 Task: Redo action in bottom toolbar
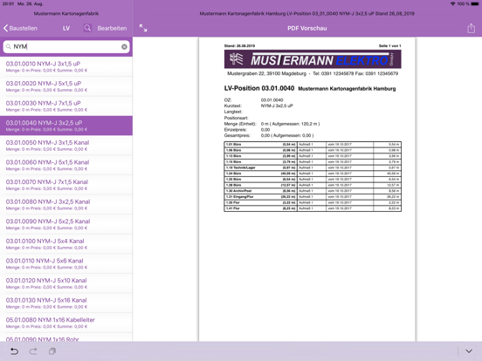[x=33, y=351]
